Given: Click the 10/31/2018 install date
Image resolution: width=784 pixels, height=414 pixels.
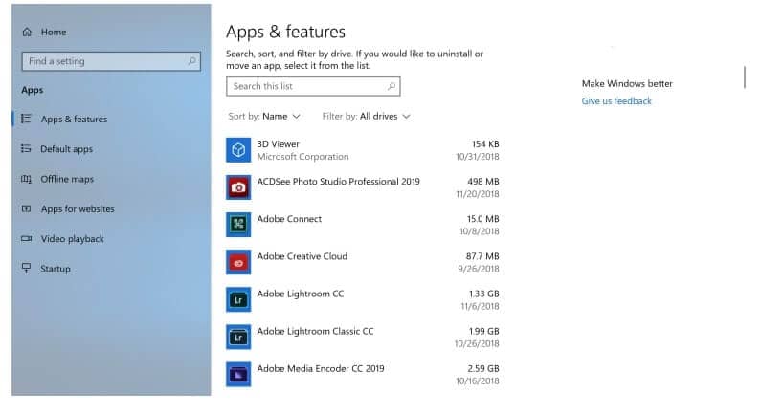Looking at the screenshot, I should [477, 156].
